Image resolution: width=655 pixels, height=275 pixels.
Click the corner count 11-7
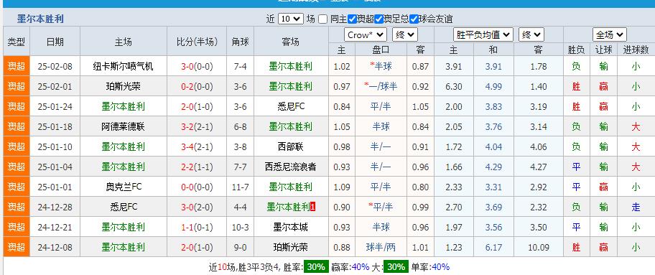click(x=240, y=187)
